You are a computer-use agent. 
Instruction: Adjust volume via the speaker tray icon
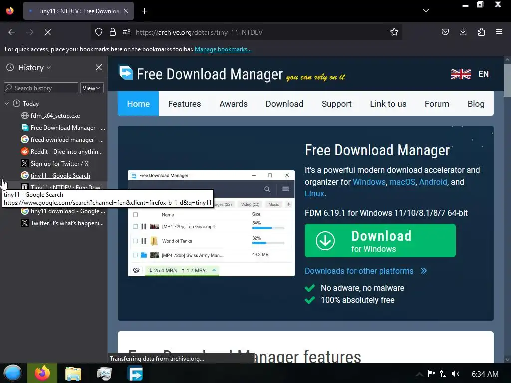(456, 373)
